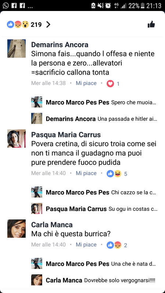This screenshot has height=293, width=165.
Task: Tap the heart reaction on Demarins Ancora's comment
Action: tap(110, 84)
